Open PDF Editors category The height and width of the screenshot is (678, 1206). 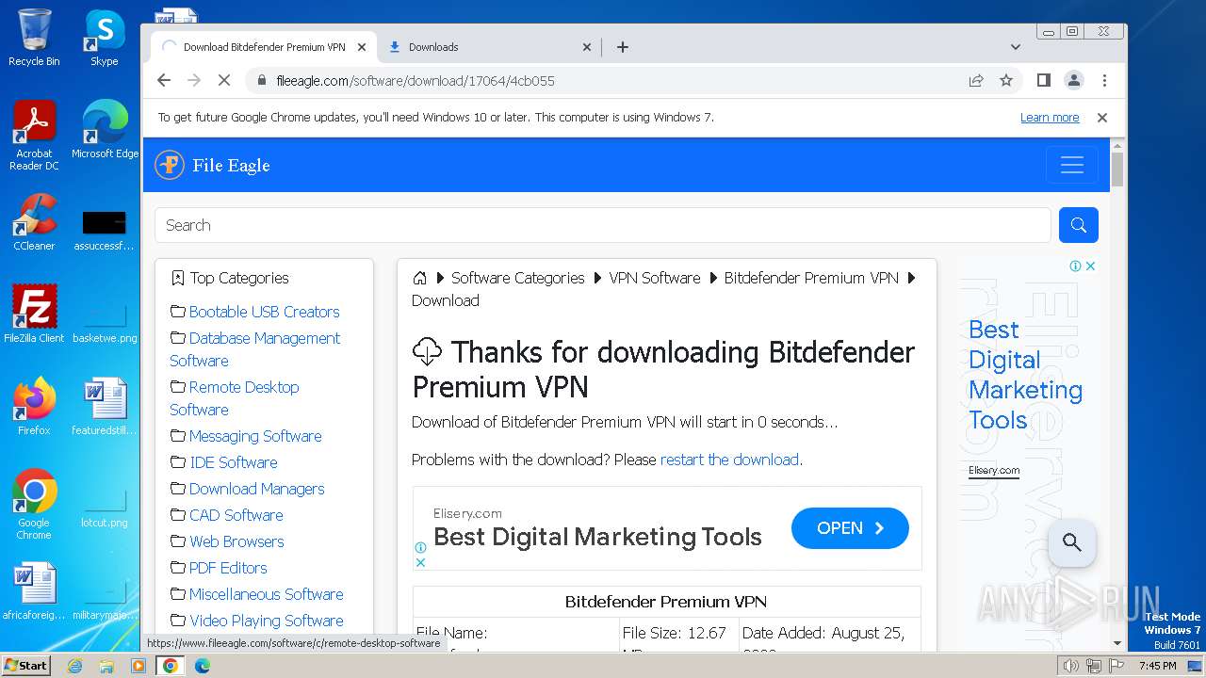pyautogui.click(x=228, y=568)
